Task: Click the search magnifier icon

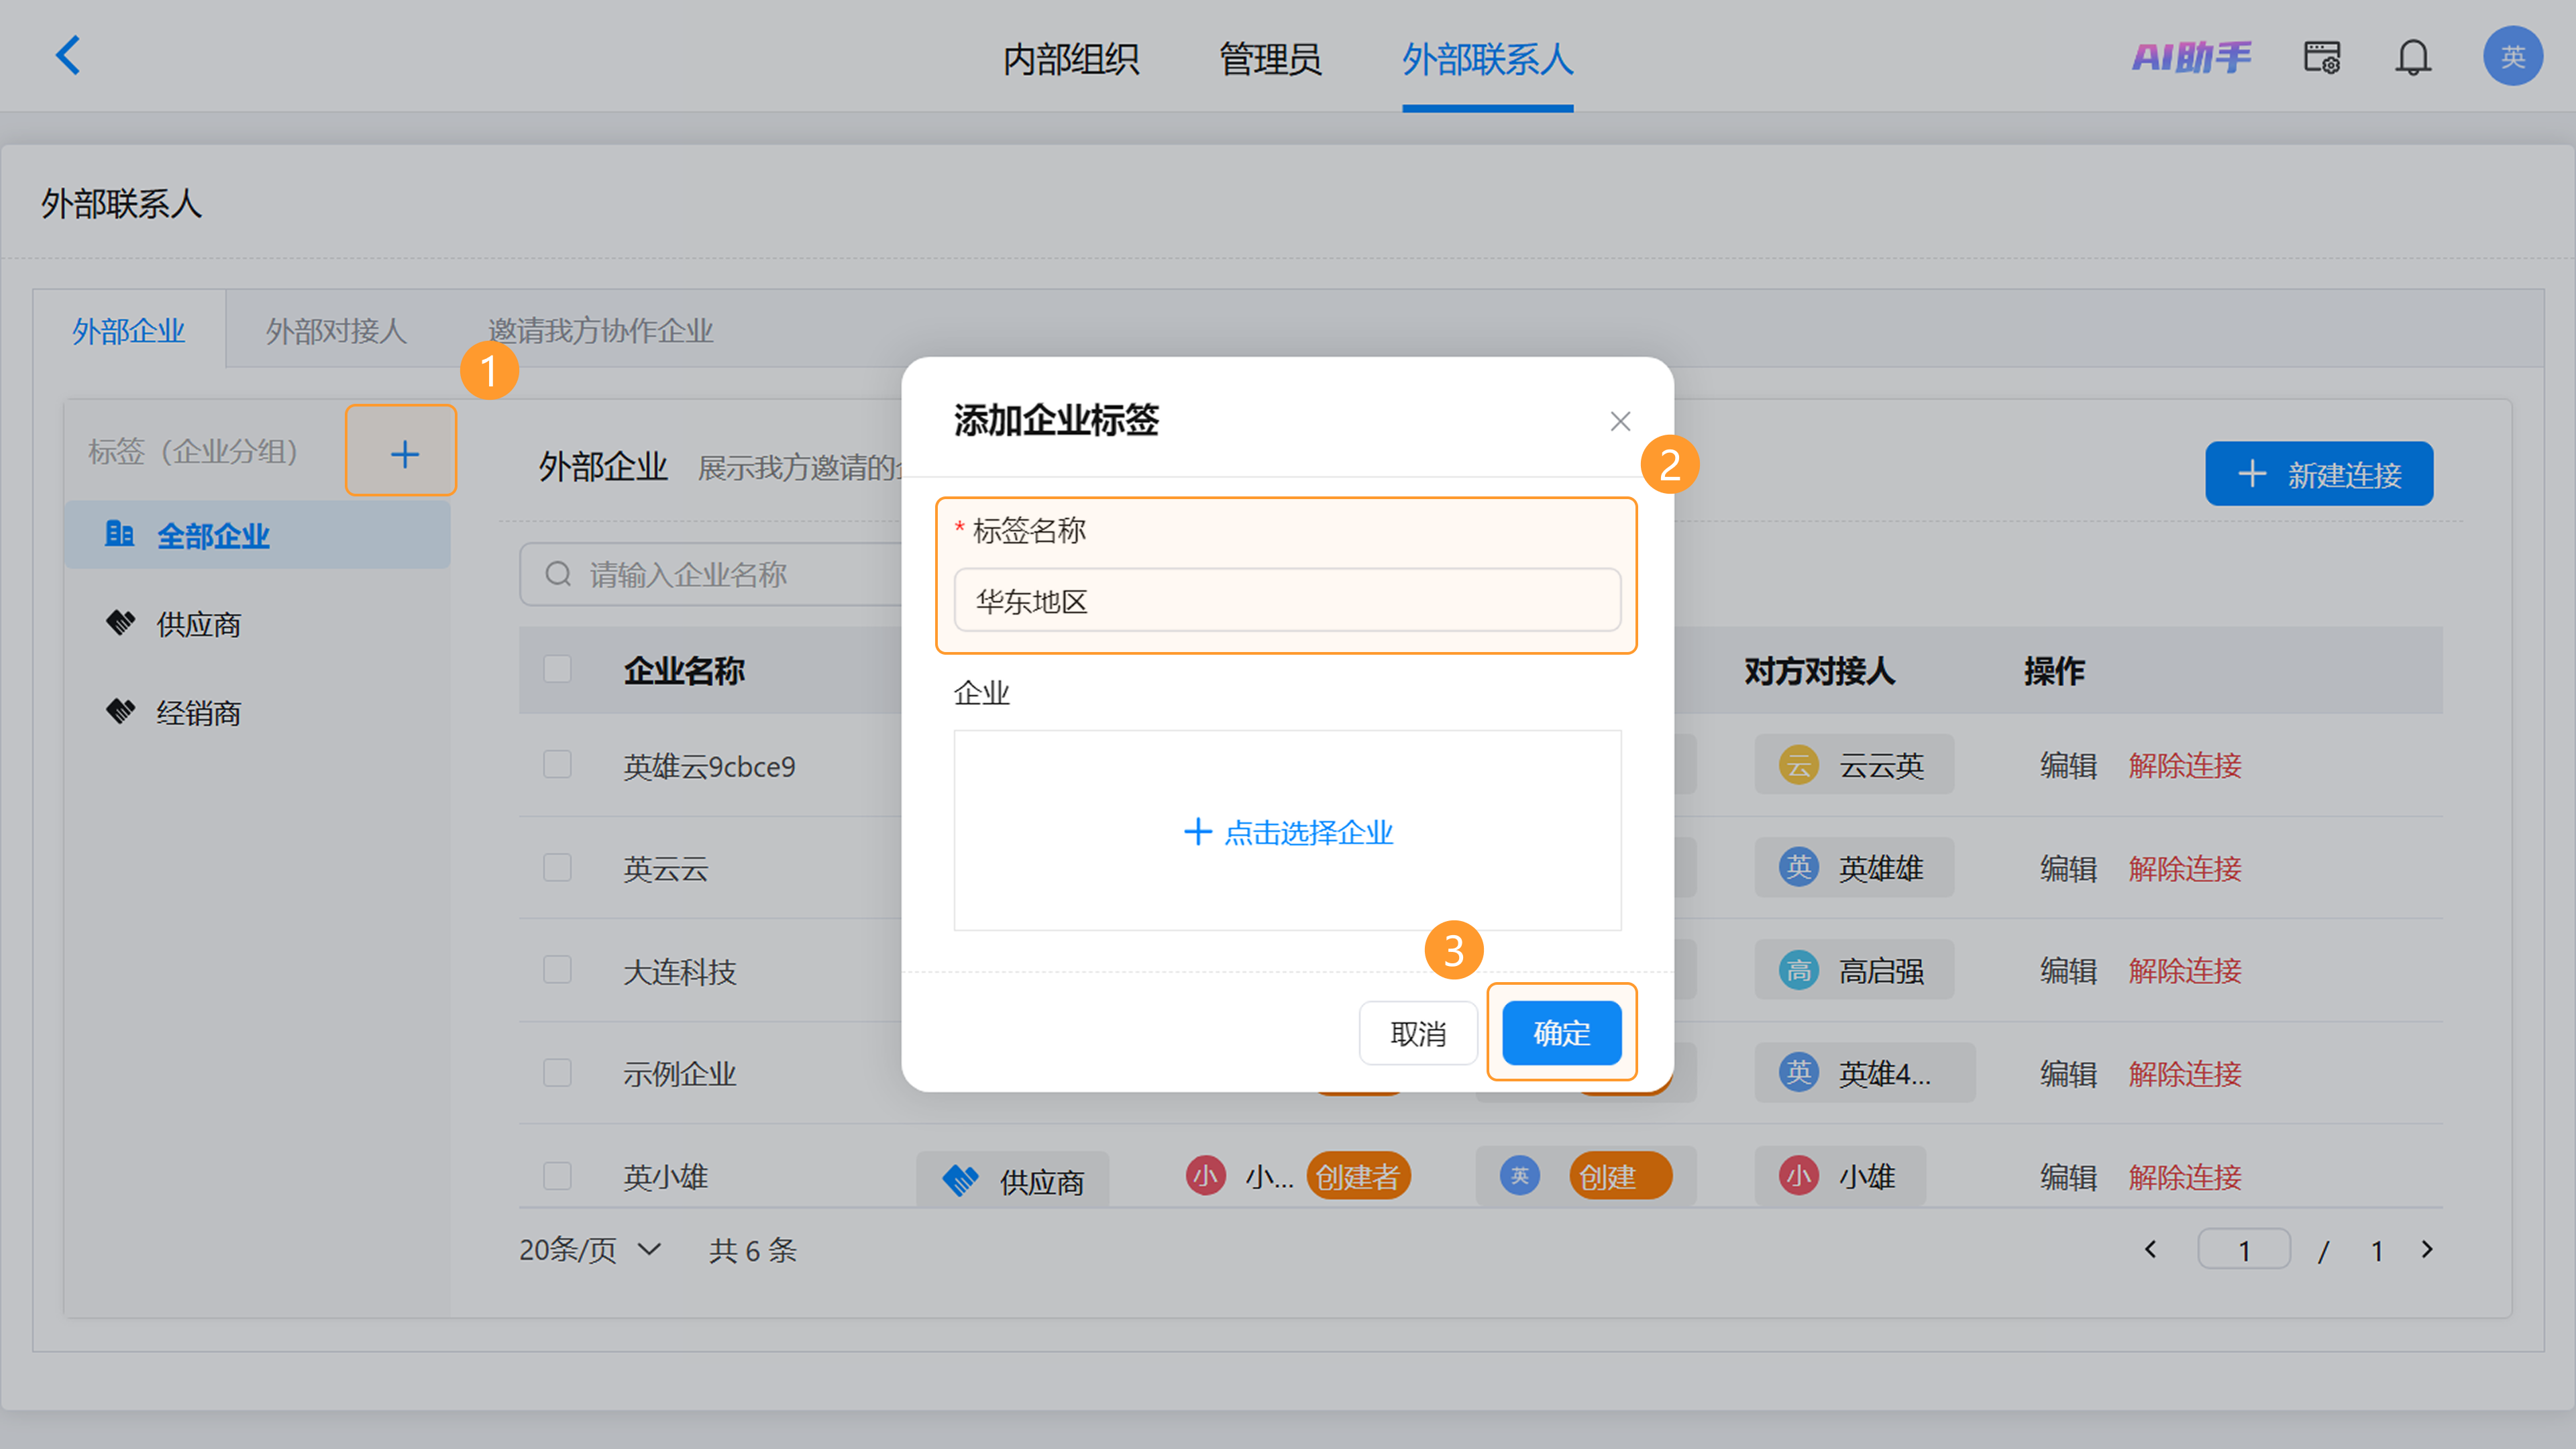Action: click(x=557, y=574)
